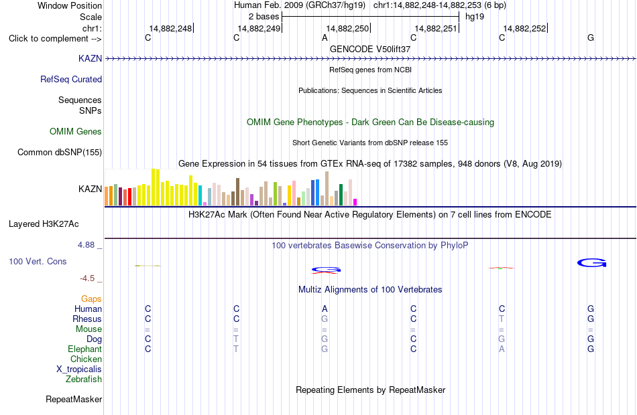Select the Human alignment row label
Viewport: 637px width, 415px height.
(x=88, y=309)
